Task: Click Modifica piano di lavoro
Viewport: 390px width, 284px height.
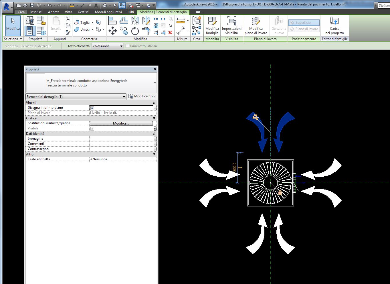Action: coord(256,26)
